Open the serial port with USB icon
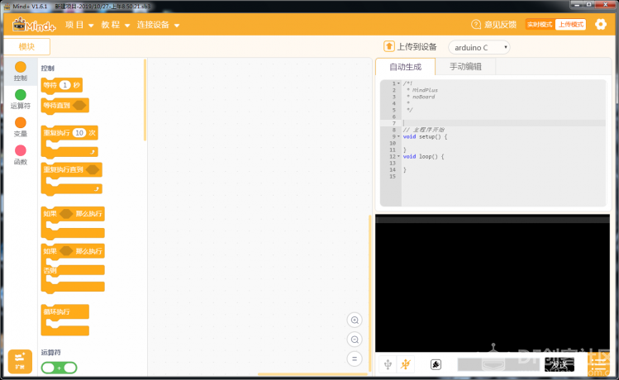Image resolution: width=619 pixels, height=380 pixels. click(388, 364)
